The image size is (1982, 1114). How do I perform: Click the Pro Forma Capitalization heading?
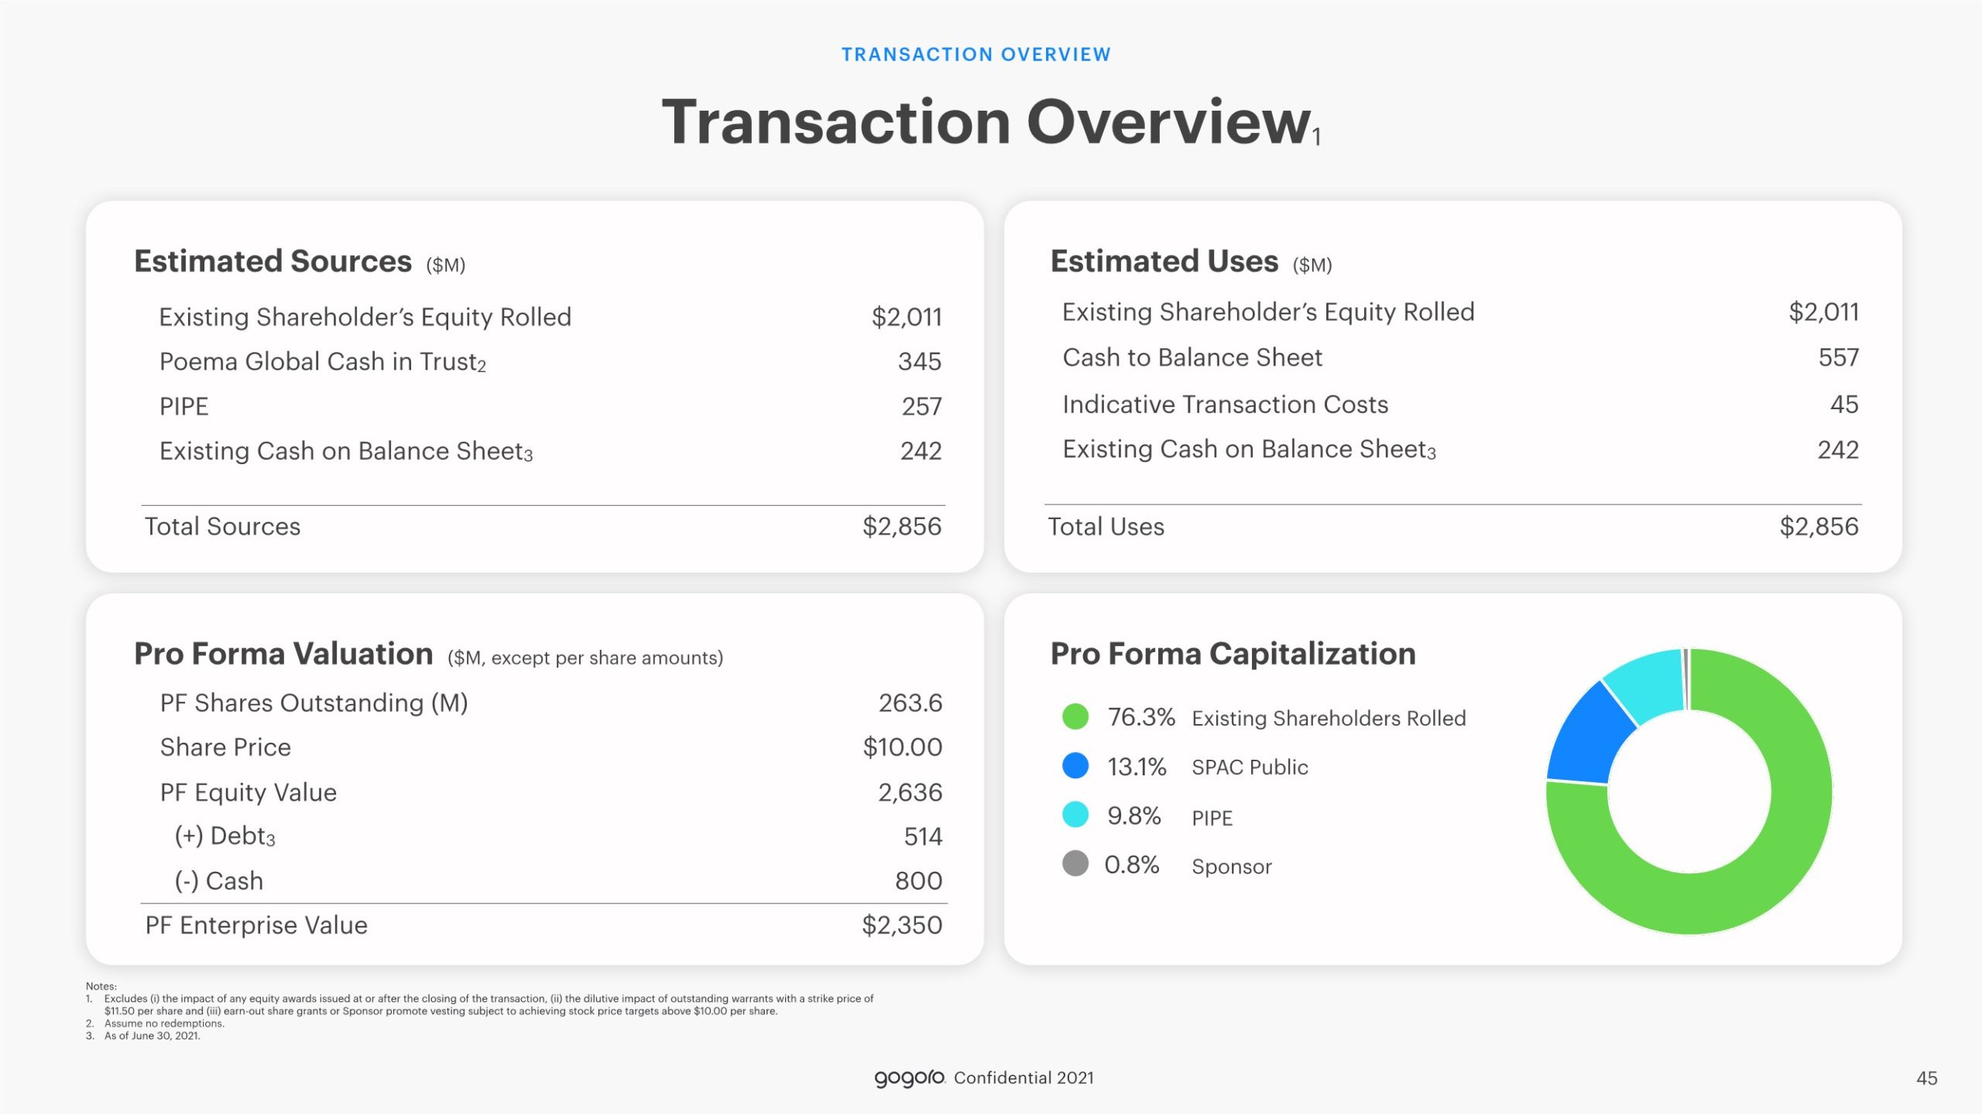tap(1233, 654)
